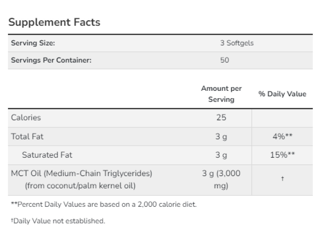Image resolution: width=322 pixels, height=227 pixels.
Task: Click the % Daily Value column header
Action: pyautogui.click(x=282, y=94)
